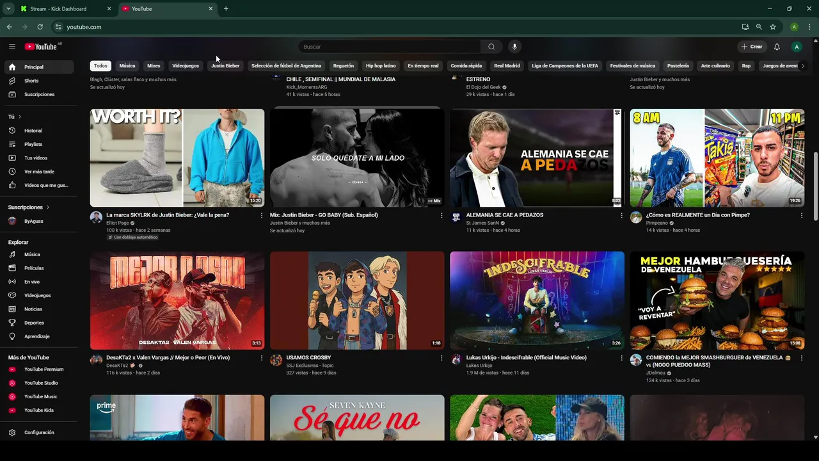This screenshot has width=819, height=461.
Task: Open Videojuegos under Explorar
Action: (38, 295)
